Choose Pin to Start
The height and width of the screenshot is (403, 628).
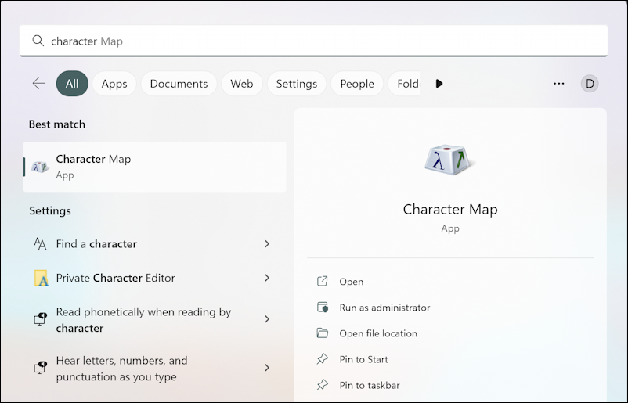363,359
